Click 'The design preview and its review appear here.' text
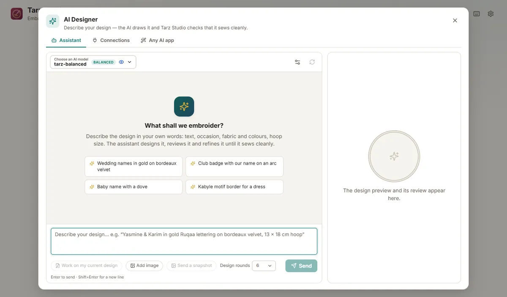 click(394, 194)
